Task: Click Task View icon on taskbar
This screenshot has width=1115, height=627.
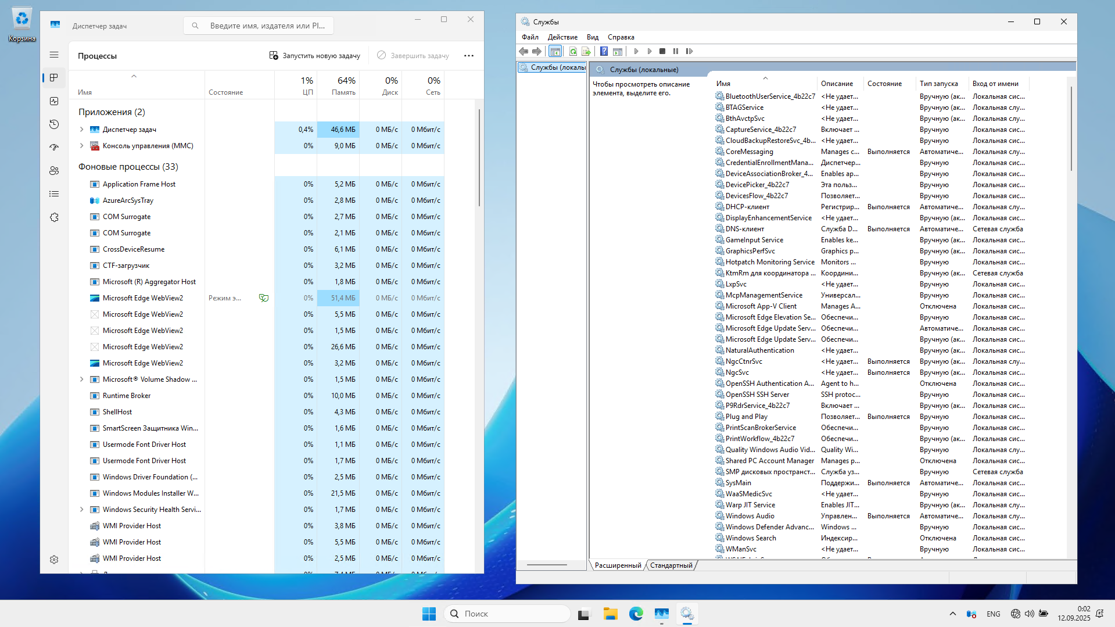Action: point(584,614)
